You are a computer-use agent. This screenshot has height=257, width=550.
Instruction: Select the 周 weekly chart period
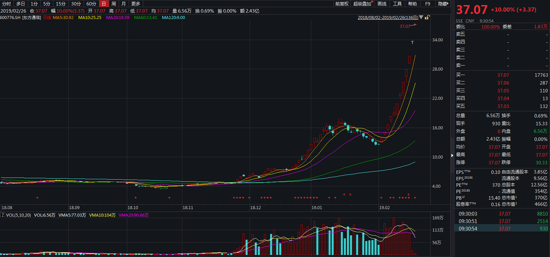[x=114, y=4]
